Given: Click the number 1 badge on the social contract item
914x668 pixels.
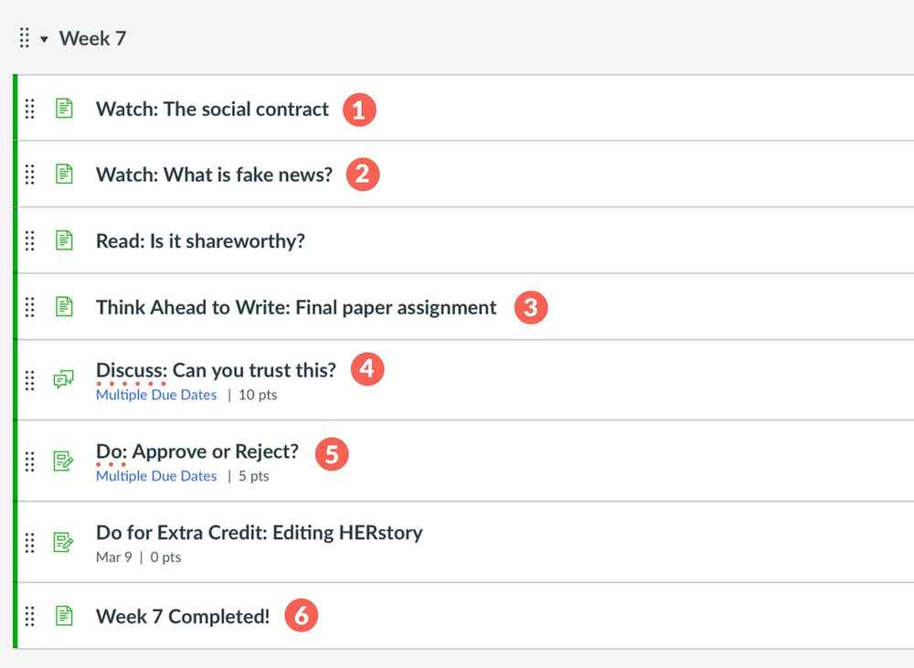Looking at the screenshot, I should click(360, 108).
